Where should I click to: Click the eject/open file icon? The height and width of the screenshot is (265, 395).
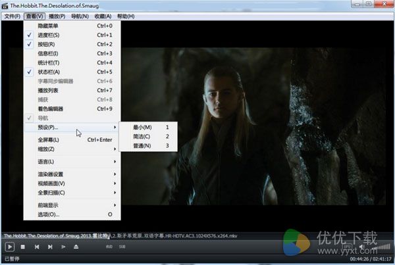(x=76, y=247)
